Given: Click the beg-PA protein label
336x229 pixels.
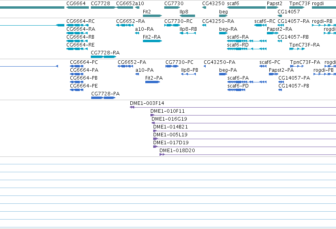Looking at the screenshot, I should pos(228,70).
